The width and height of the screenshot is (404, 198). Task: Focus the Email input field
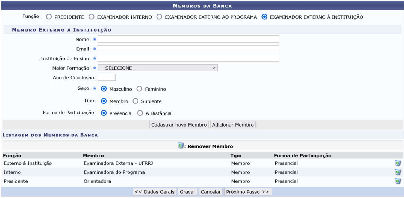coord(188,49)
